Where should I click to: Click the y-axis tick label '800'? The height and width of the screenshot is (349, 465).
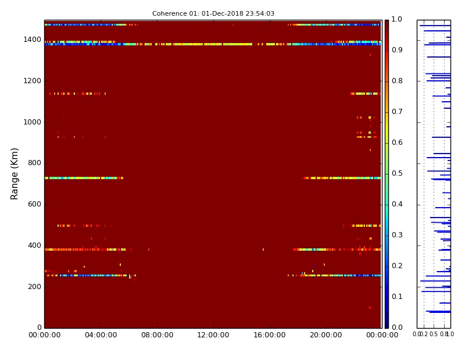(34, 163)
